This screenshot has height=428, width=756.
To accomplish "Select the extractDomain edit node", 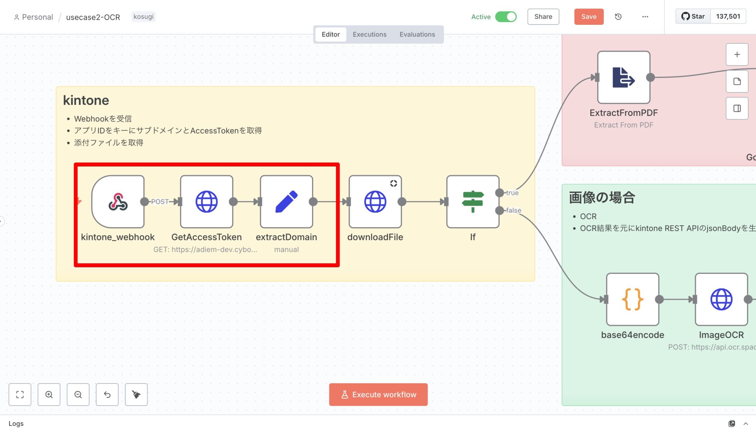I will point(286,202).
